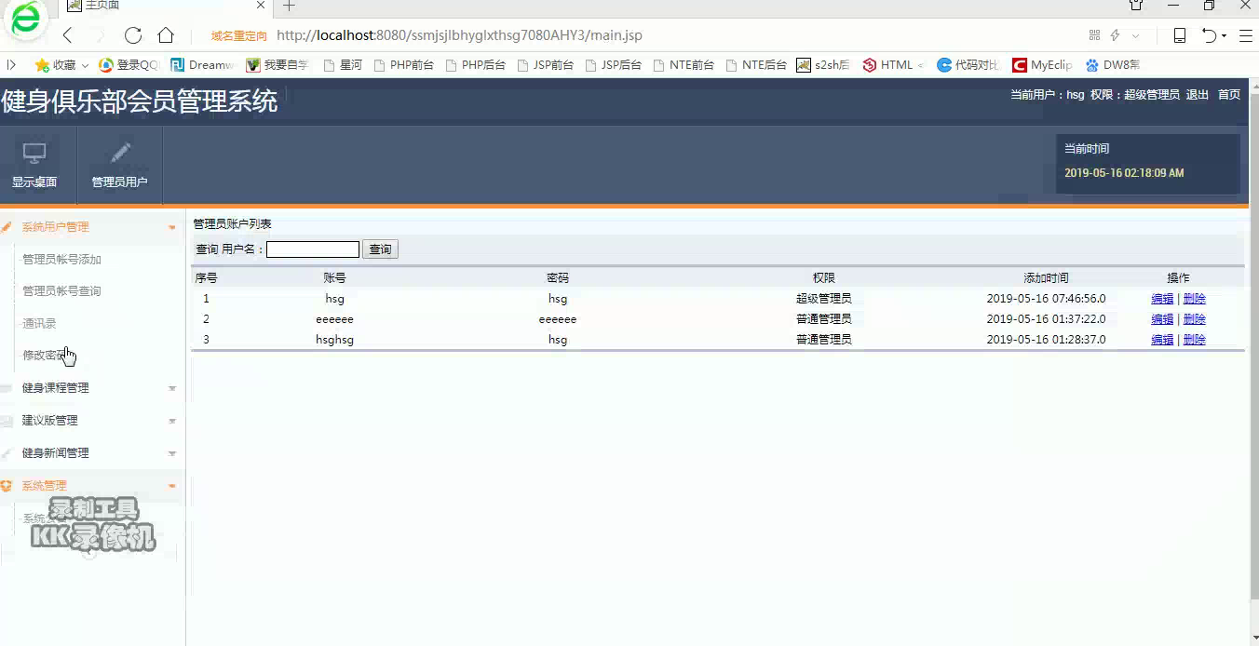This screenshot has height=646, width=1259.
Task: Open the Dreamweaver bookmark
Action: click(x=202, y=65)
